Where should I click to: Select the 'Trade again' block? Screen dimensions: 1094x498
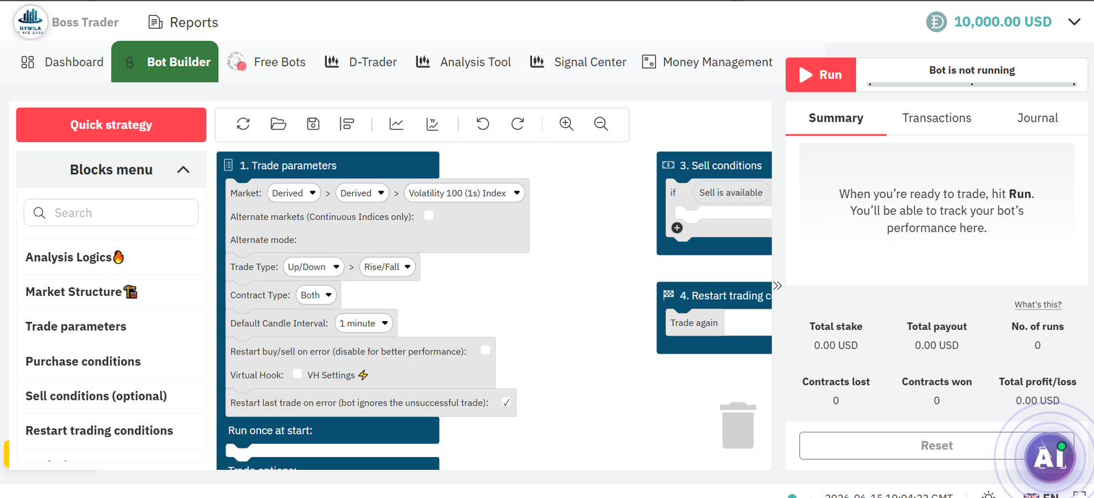(694, 323)
